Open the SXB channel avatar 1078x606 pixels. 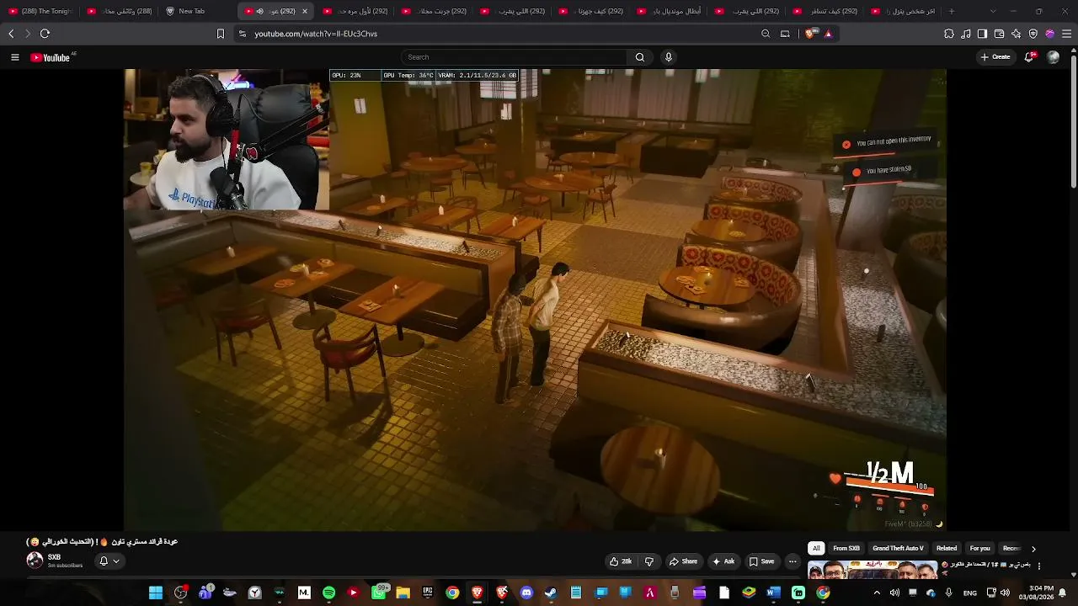pos(35,560)
